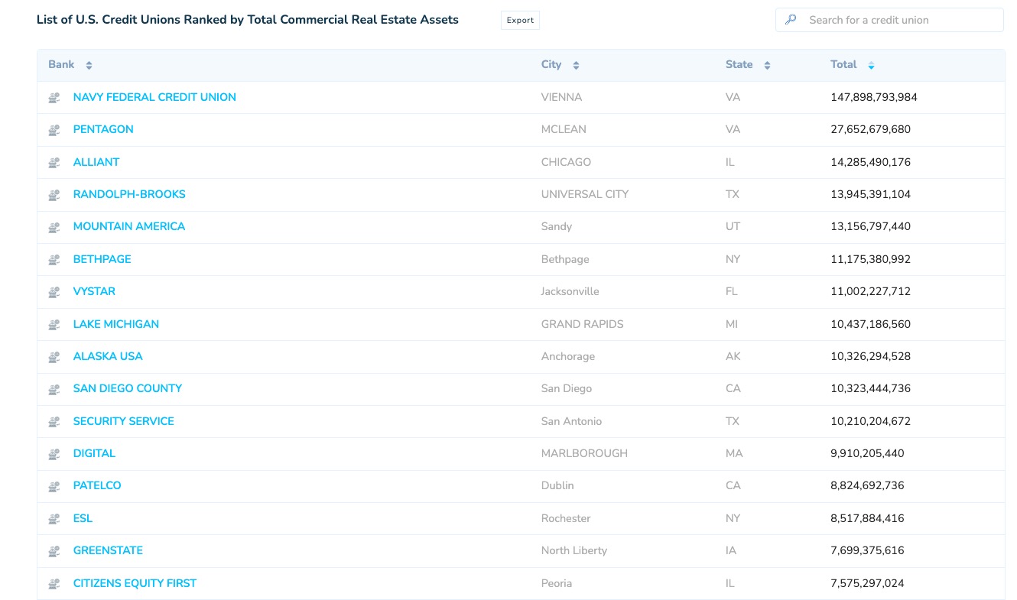Click the Total column header label

(843, 64)
